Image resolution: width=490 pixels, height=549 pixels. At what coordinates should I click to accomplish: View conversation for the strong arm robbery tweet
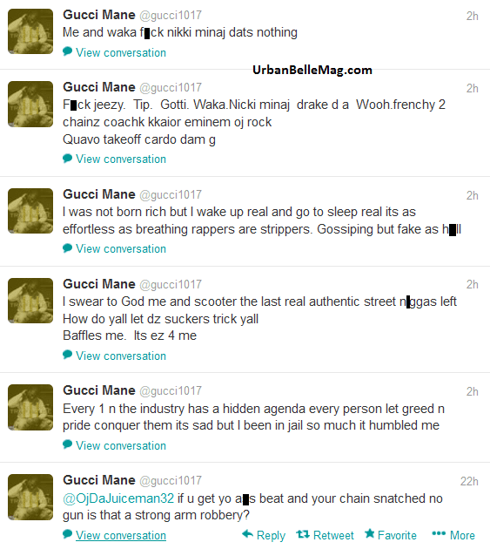[x=121, y=535]
